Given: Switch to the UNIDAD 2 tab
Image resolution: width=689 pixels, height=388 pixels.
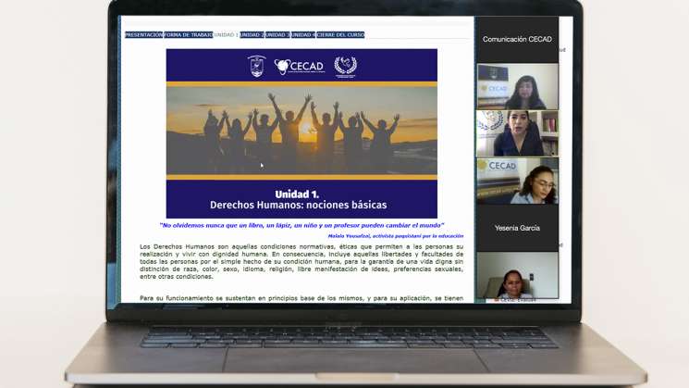Looking at the screenshot, I should coord(252,35).
